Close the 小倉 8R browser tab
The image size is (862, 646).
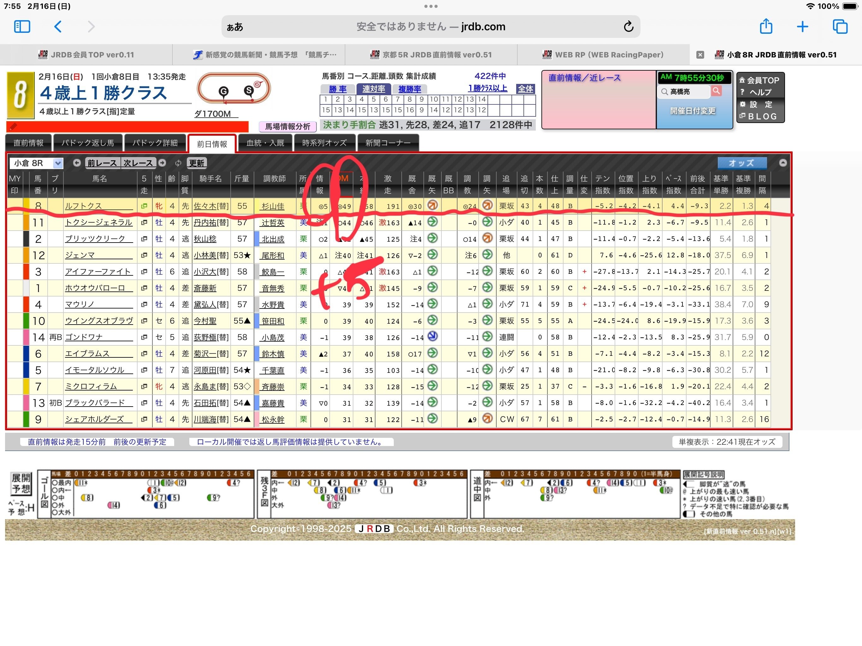[700, 55]
